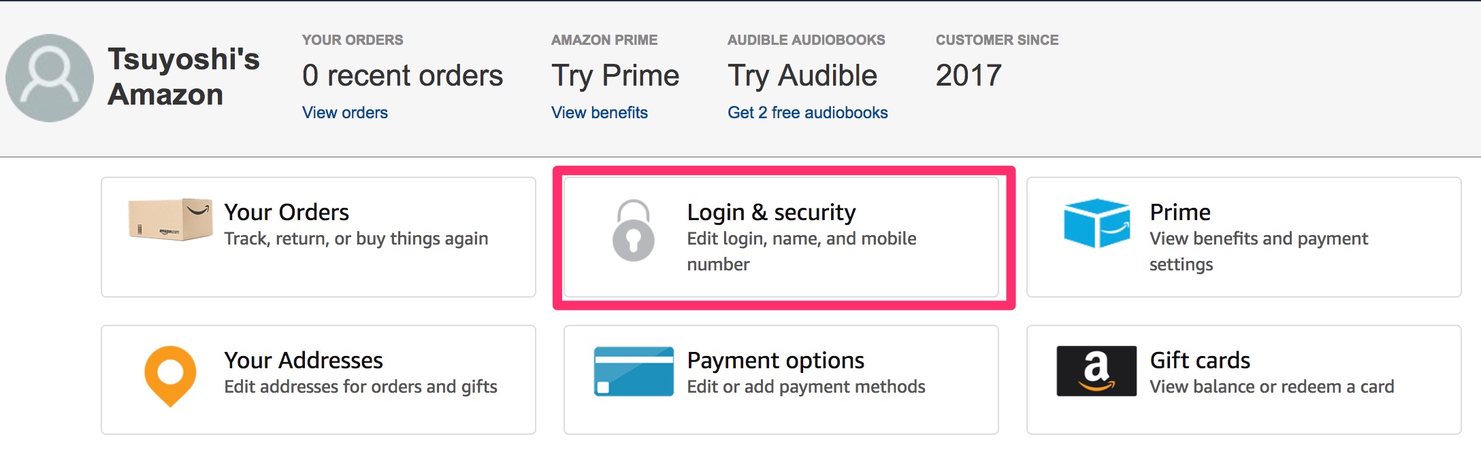
Task: Open the View orders link
Action: (x=345, y=113)
